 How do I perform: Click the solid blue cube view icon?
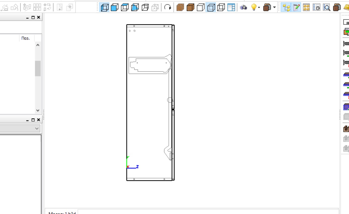114,8
